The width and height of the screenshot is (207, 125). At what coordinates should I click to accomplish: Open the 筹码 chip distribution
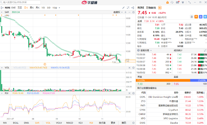124,123
